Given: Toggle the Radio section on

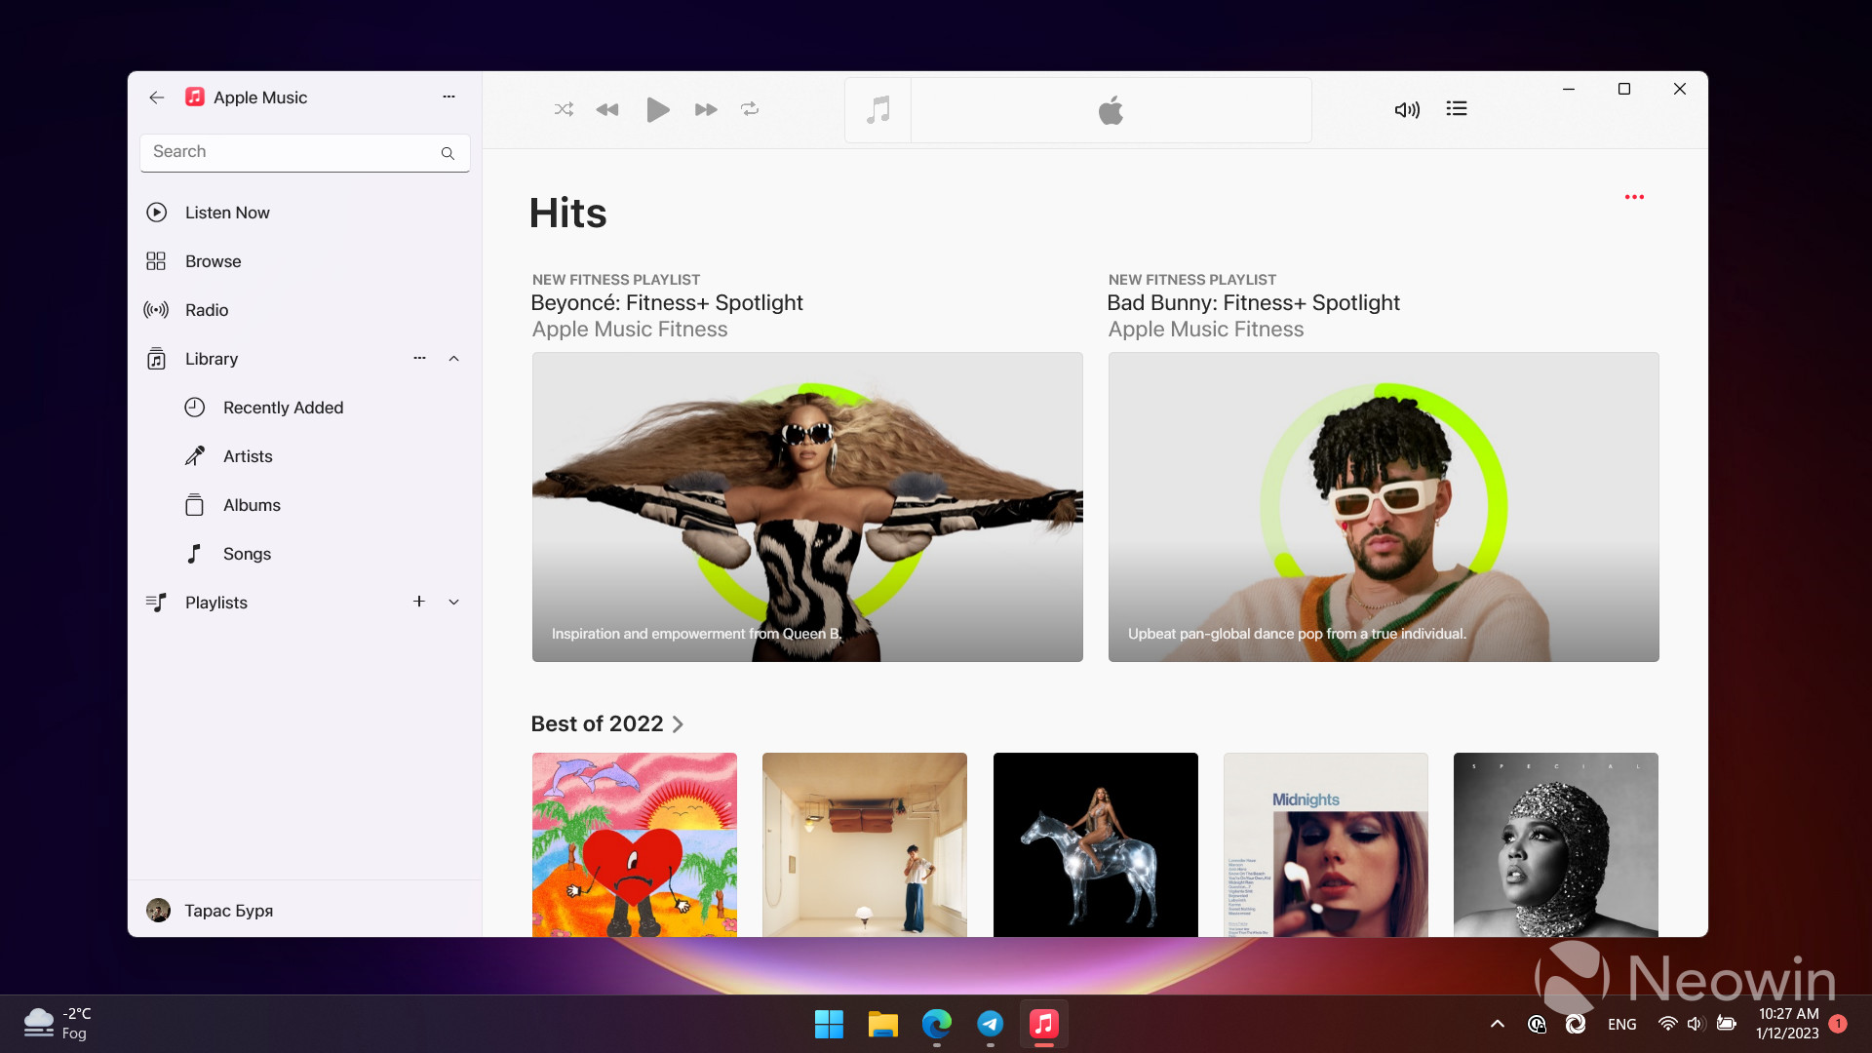Looking at the screenshot, I should [x=206, y=308].
